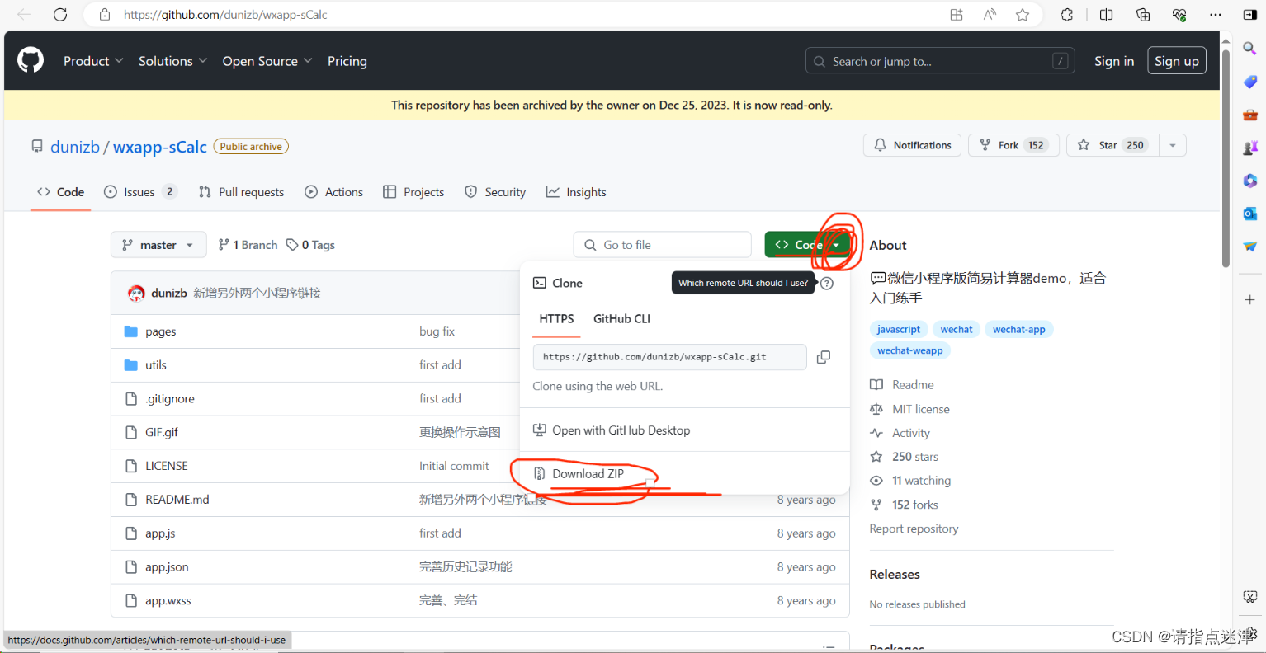
Task: Open 1 Branch link
Action: (248, 245)
